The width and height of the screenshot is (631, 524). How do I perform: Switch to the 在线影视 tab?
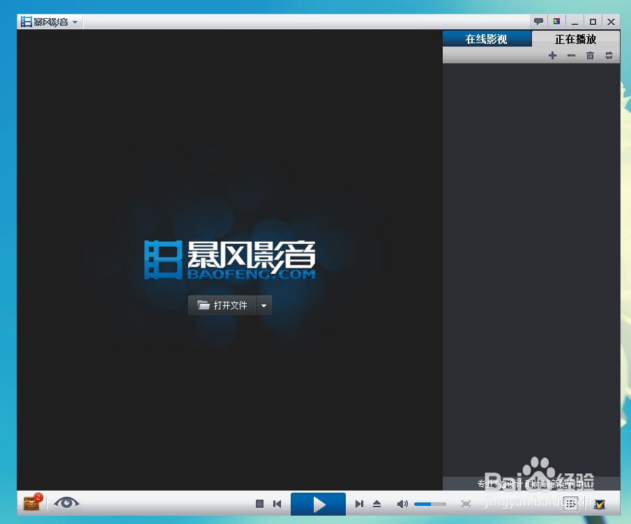pyautogui.click(x=487, y=39)
